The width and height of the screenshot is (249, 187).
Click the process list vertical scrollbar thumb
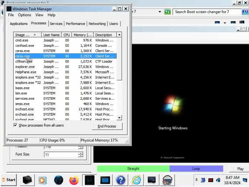click(x=119, y=59)
